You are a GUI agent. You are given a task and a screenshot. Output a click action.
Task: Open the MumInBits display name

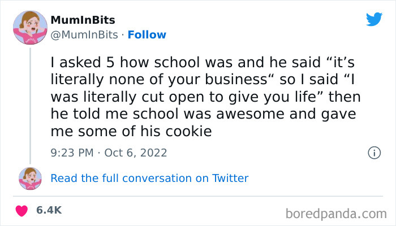pyautogui.click(x=83, y=20)
